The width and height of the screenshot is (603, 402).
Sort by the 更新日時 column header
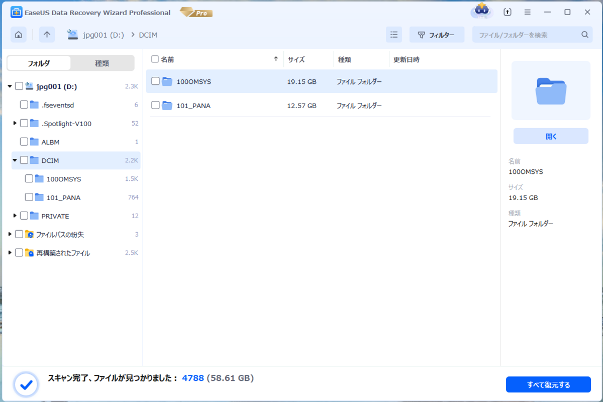406,59
